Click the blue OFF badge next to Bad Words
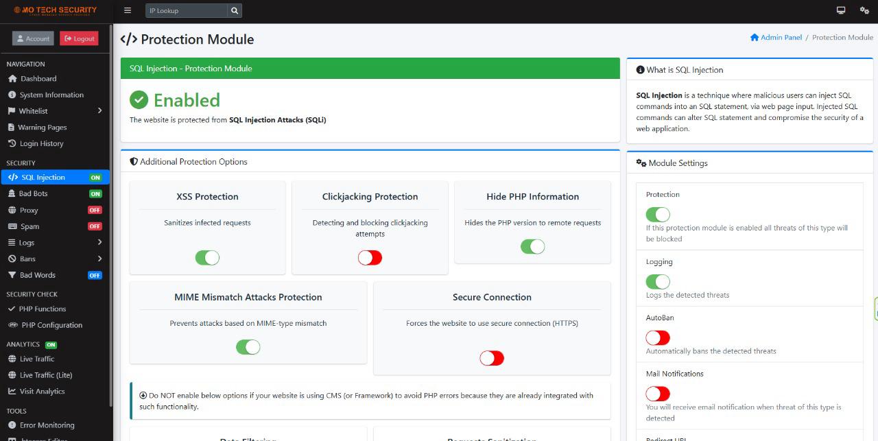 [95, 275]
